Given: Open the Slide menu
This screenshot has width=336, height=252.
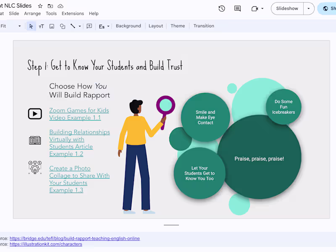Looking at the screenshot, I should point(14,13).
